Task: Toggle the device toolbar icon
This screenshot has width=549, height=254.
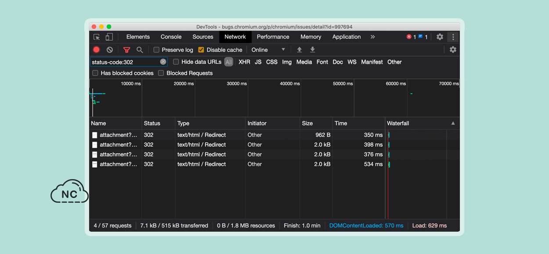Action: 109,37
